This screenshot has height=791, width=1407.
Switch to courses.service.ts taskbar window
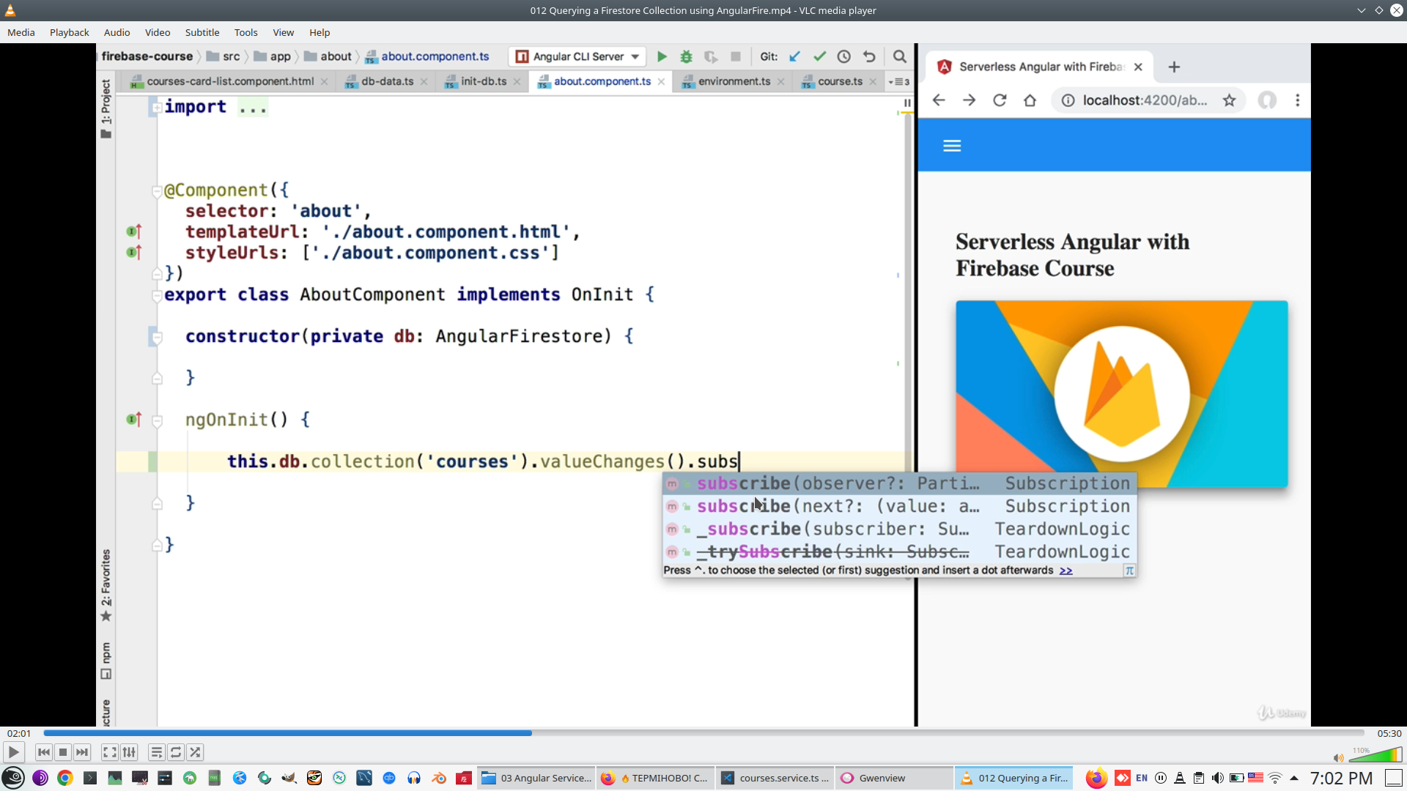pyautogui.click(x=775, y=778)
